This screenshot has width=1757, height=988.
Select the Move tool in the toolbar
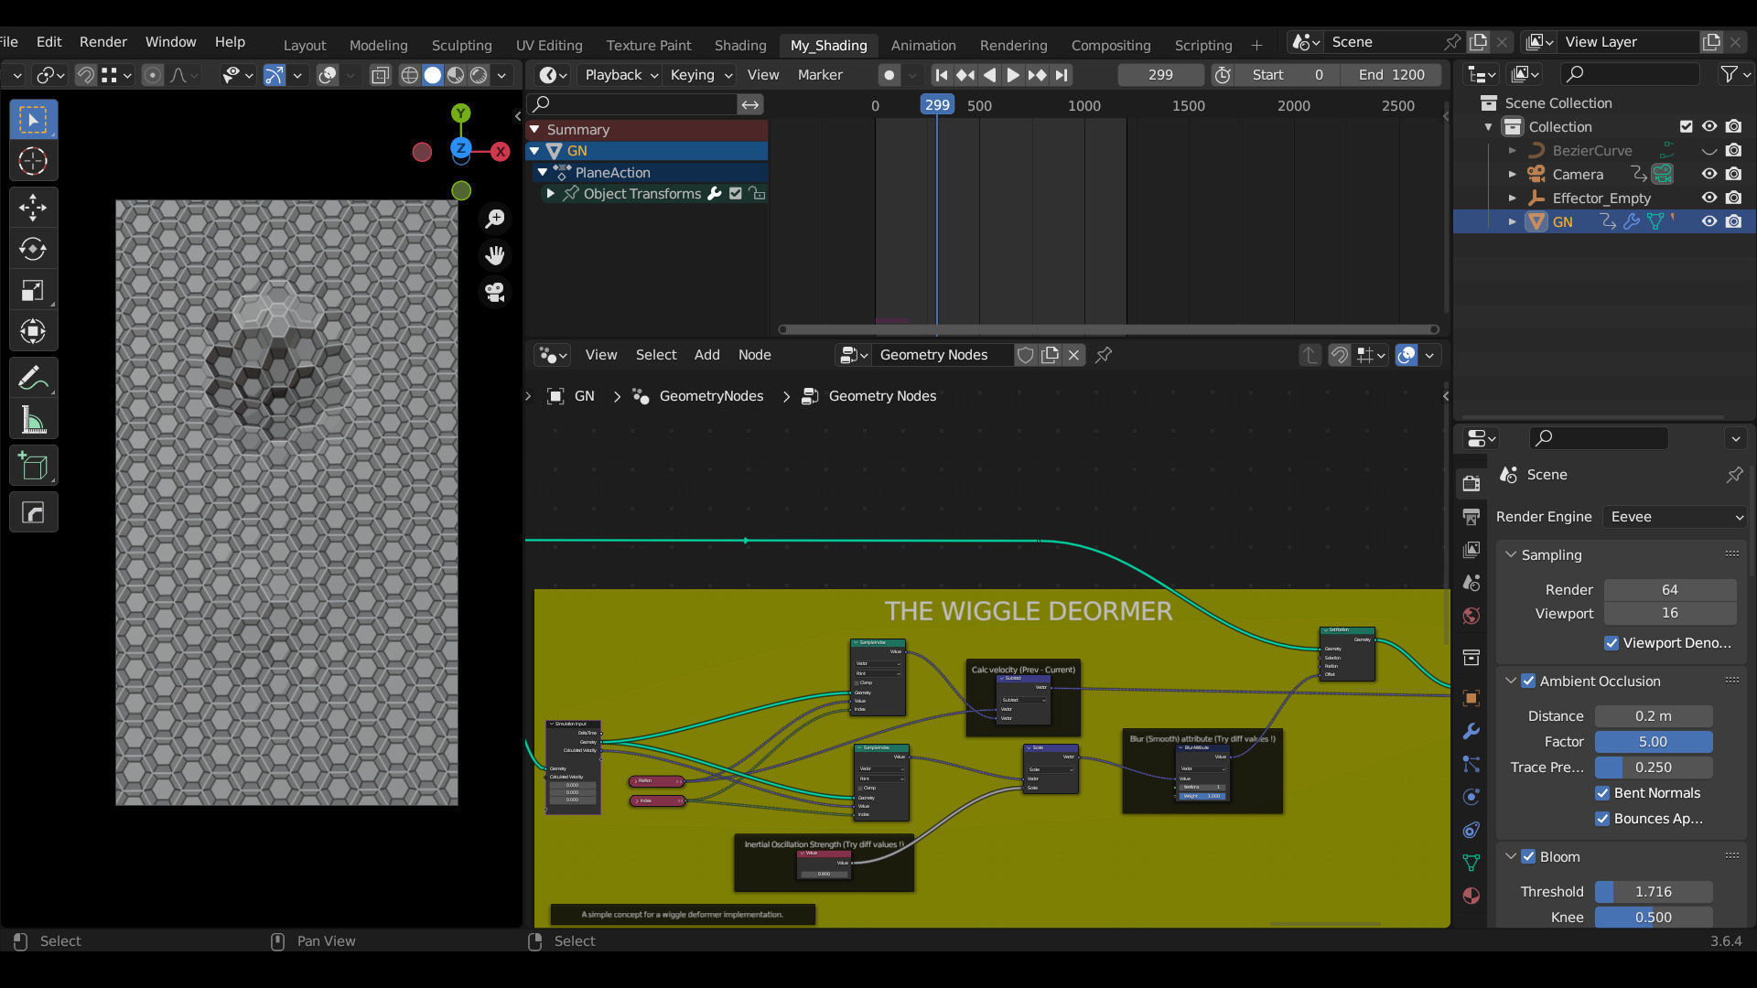tap(33, 208)
